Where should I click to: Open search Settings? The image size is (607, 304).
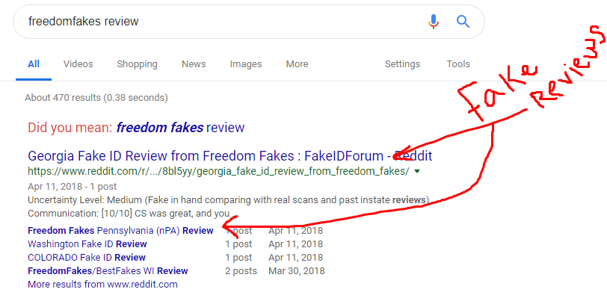click(x=402, y=63)
